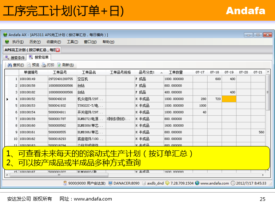Click the 刷新 (Refresh) toolbar icon
Viewport: 275px width, 206px height.
59,65
